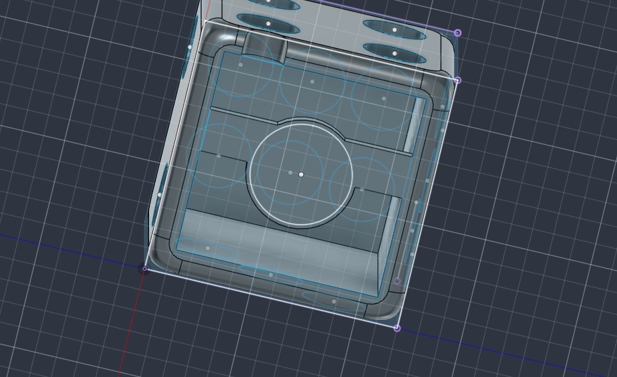Image resolution: width=617 pixels, height=377 pixels.
Task: Select the purple endpoint of the purple top edge line
Action: (457, 33)
